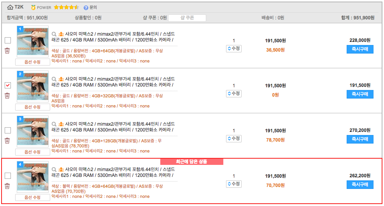Remove the fourth item using trash icon
Viewport: 384px width, 206px height.
7,186
